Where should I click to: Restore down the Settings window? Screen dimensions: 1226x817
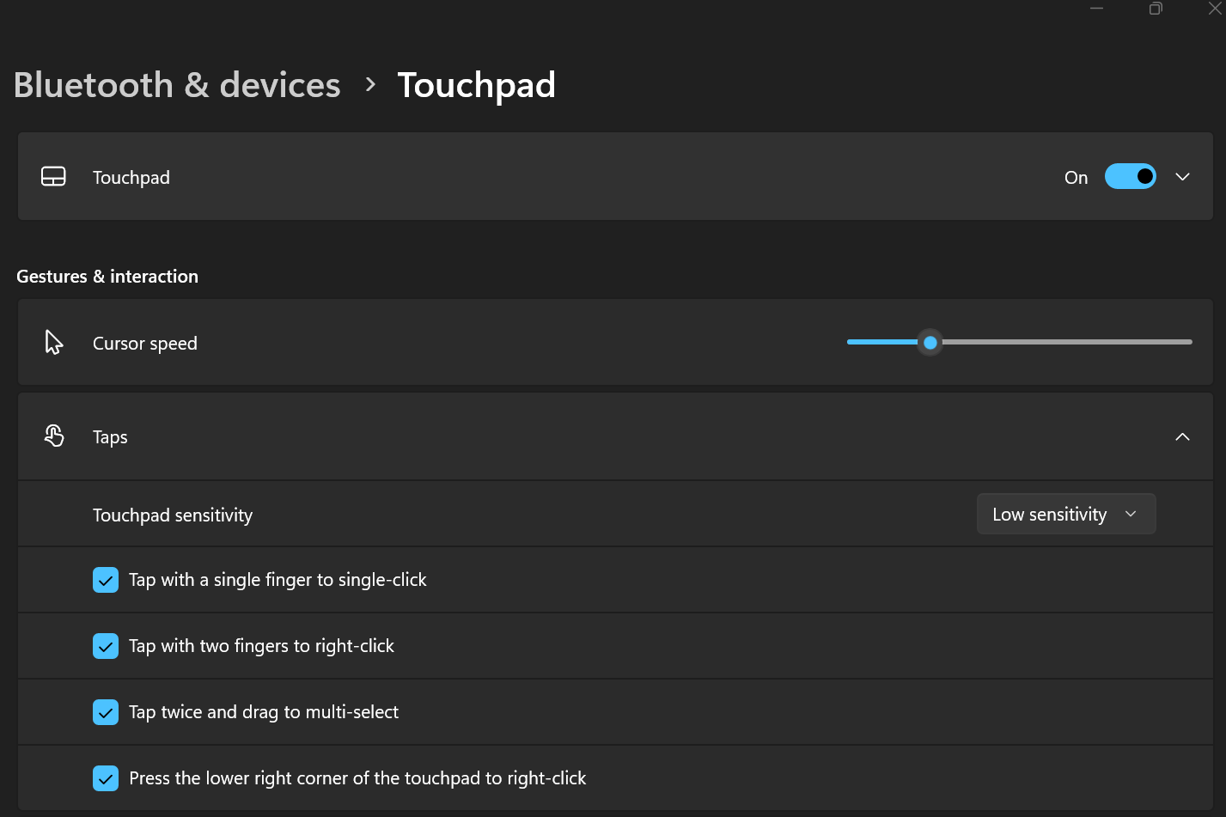pos(1156,9)
